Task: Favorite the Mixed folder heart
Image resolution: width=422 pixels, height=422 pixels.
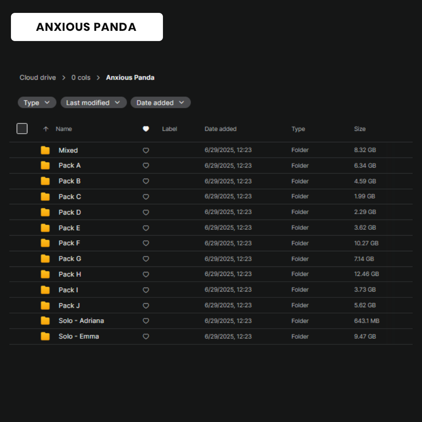Action: (x=146, y=150)
